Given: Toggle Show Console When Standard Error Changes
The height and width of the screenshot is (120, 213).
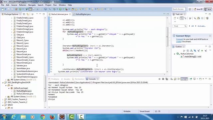Looking at the screenshot, I should pyautogui.click(x=186, y=79).
